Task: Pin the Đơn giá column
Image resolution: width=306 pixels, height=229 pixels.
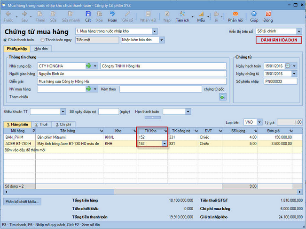Action: (x=291, y=131)
